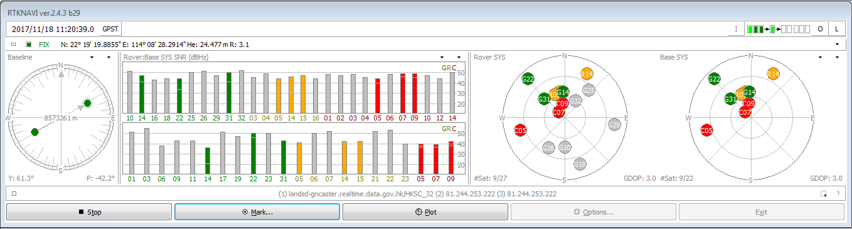Viewport: 852px width, 229px height.
Task: Click the dotted grid icon left of FIX
Action: (x=14, y=45)
